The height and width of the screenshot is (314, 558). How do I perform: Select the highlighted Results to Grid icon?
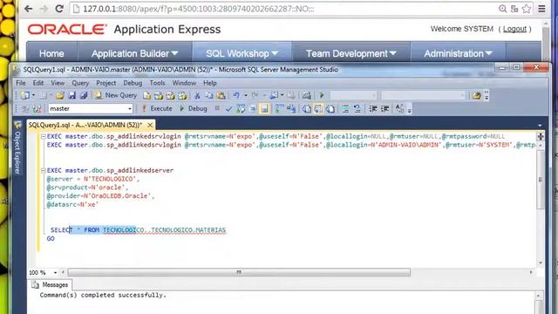click(x=318, y=109)
